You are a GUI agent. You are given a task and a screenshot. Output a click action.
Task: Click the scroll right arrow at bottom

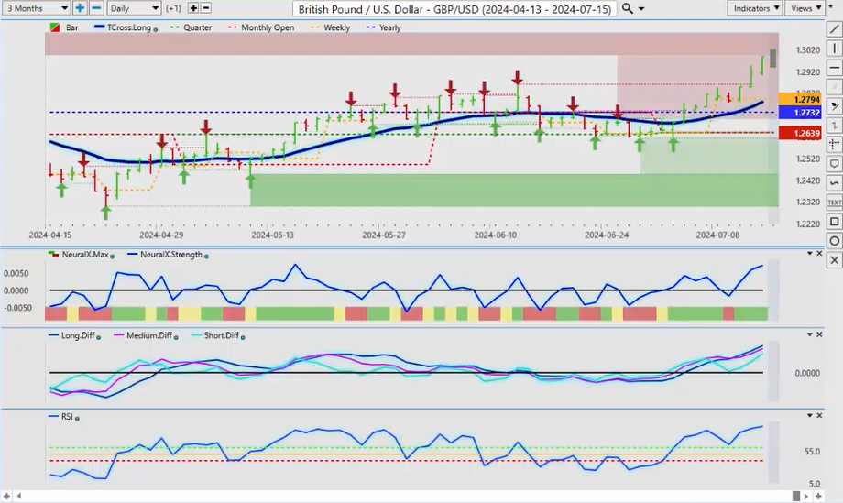[808, 496]
